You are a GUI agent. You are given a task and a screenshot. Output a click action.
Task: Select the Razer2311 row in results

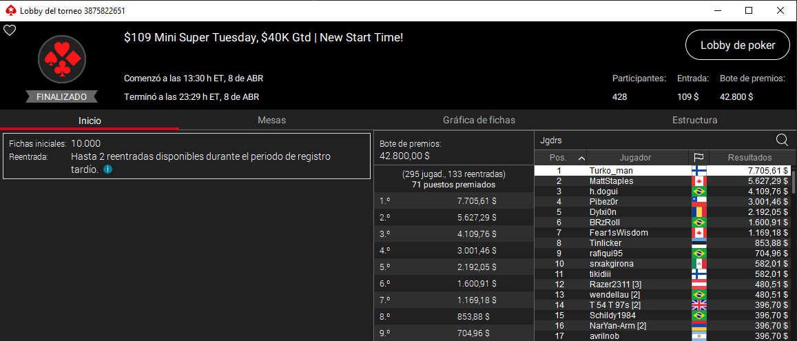click(663, 284)
